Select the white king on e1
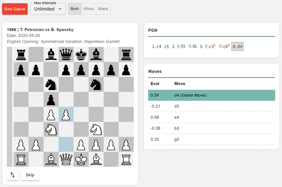282x187 pixels. click(81, 159)
